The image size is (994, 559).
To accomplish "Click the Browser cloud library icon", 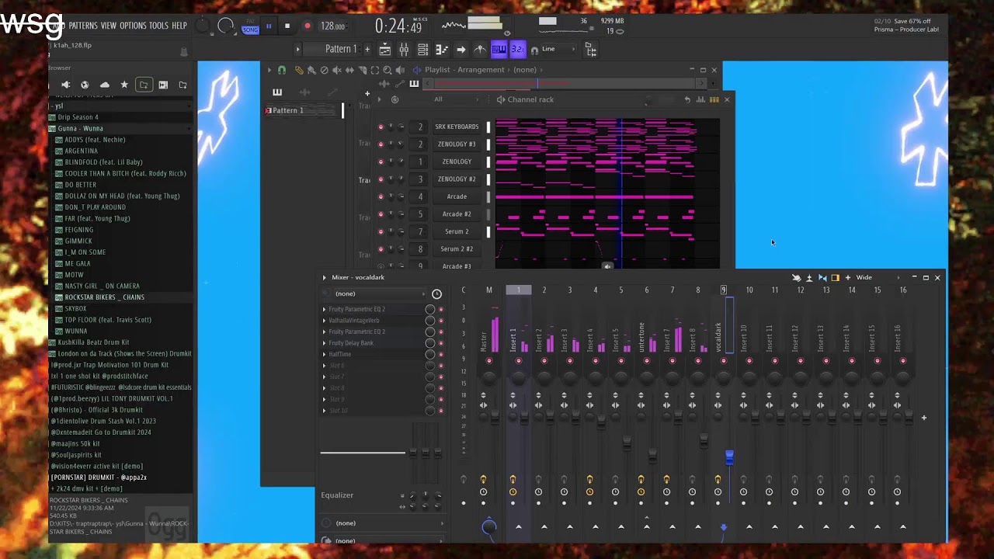I will click(x=105, y=85).
